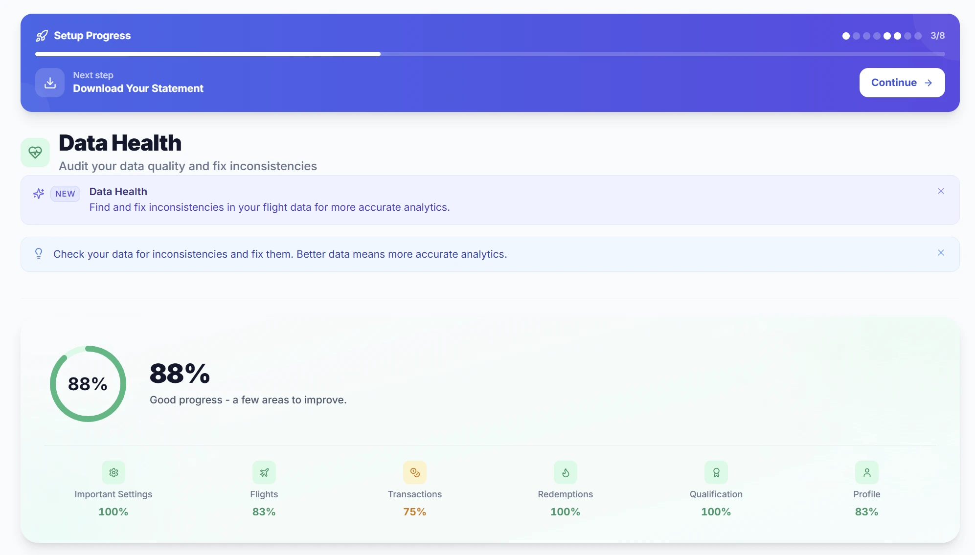Click the 88% circular progress ring
The width and height of the screenshot is (975, 555).
pyautogui.click(x=88, y=384)
